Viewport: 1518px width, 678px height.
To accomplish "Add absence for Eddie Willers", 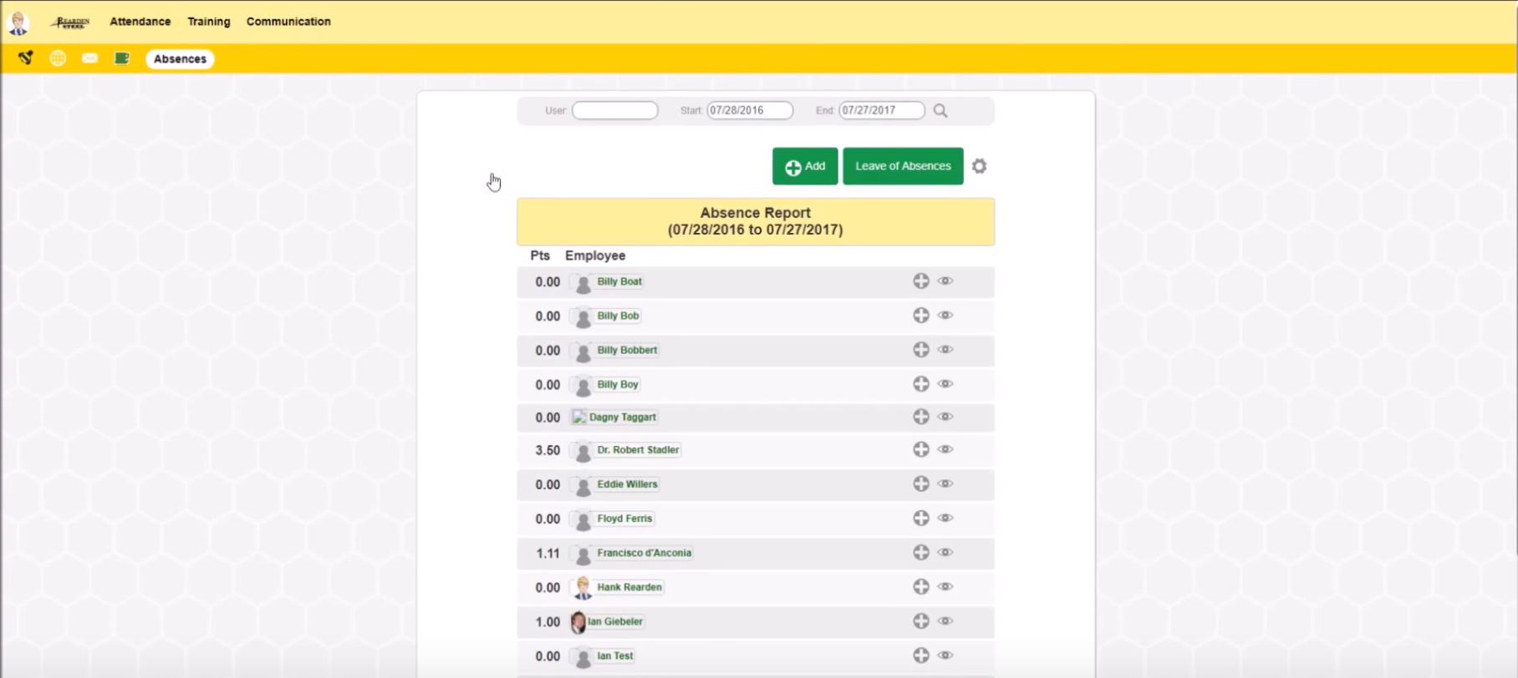I will (x=921, y=483).
